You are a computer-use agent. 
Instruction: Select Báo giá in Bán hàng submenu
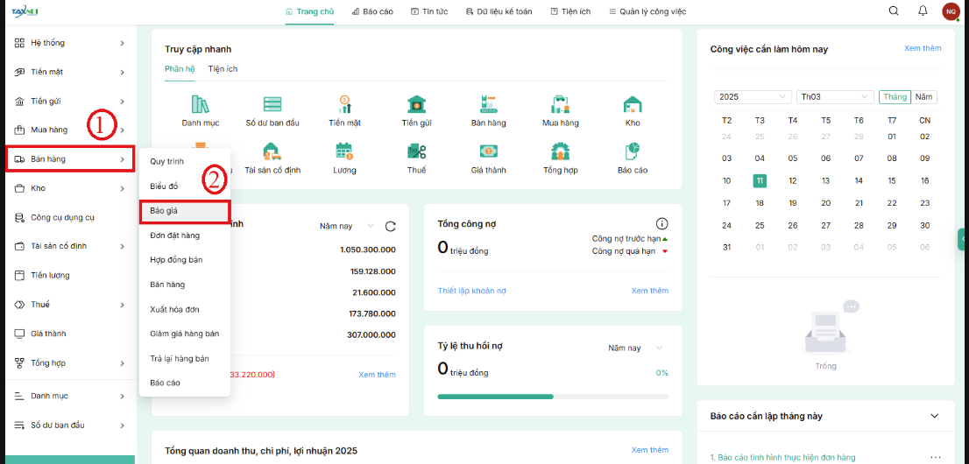click(185, 211)
